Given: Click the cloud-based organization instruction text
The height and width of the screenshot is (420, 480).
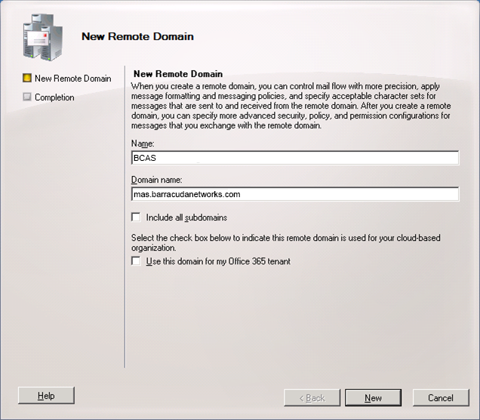Looking at the screenshot, I should [285, 242].
